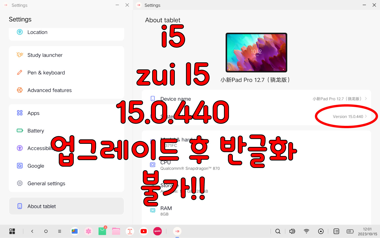The height and width of the screenshot is (238, 380).
Task: Open the colorful first pinned taskbar app
Action: tap(74, 231)
